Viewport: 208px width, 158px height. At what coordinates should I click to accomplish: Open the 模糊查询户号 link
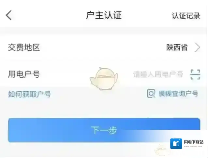[x=179, y=94]
